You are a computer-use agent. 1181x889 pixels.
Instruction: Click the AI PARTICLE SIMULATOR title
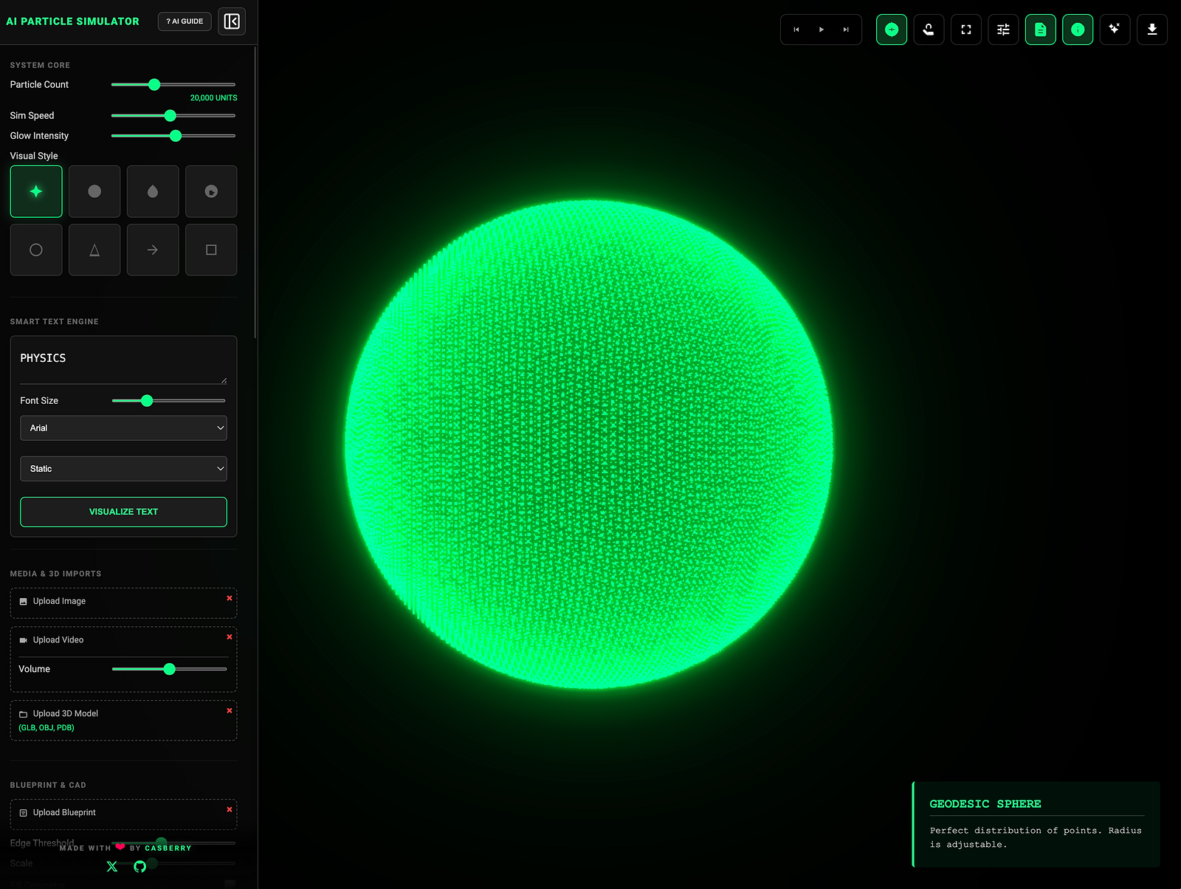(x=72, y=21)
